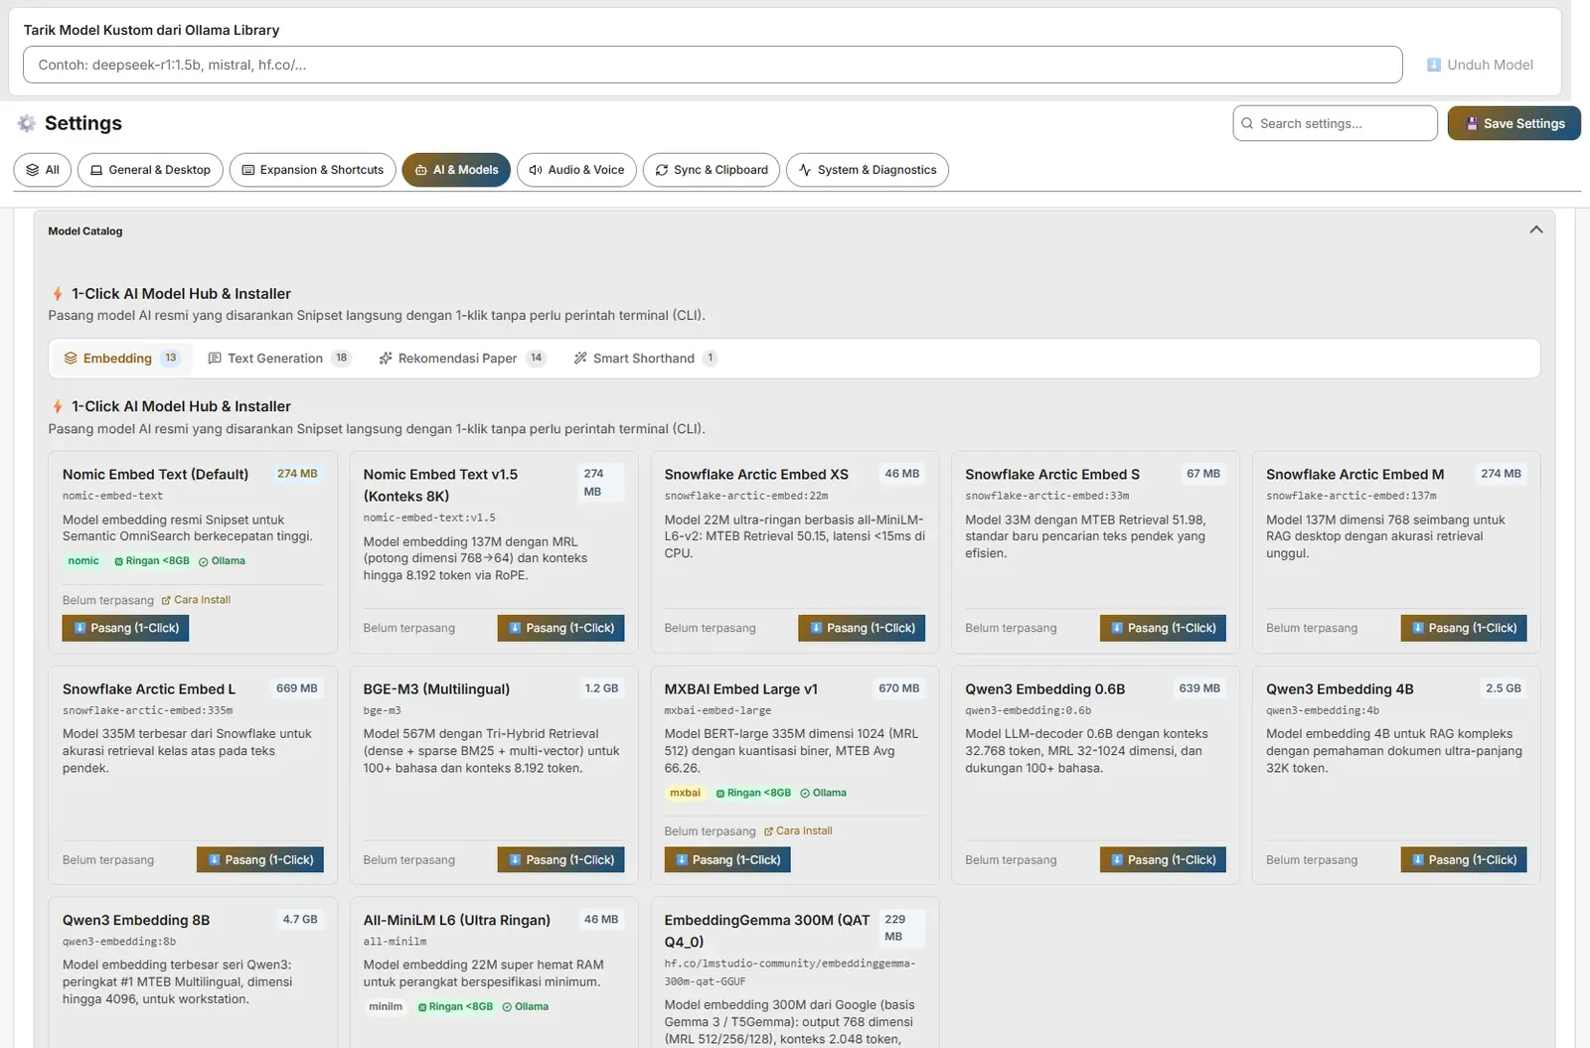Install Snowflake Arctic Embed M
This screenshot has height=1048, width=1590.
(1464, 628)
